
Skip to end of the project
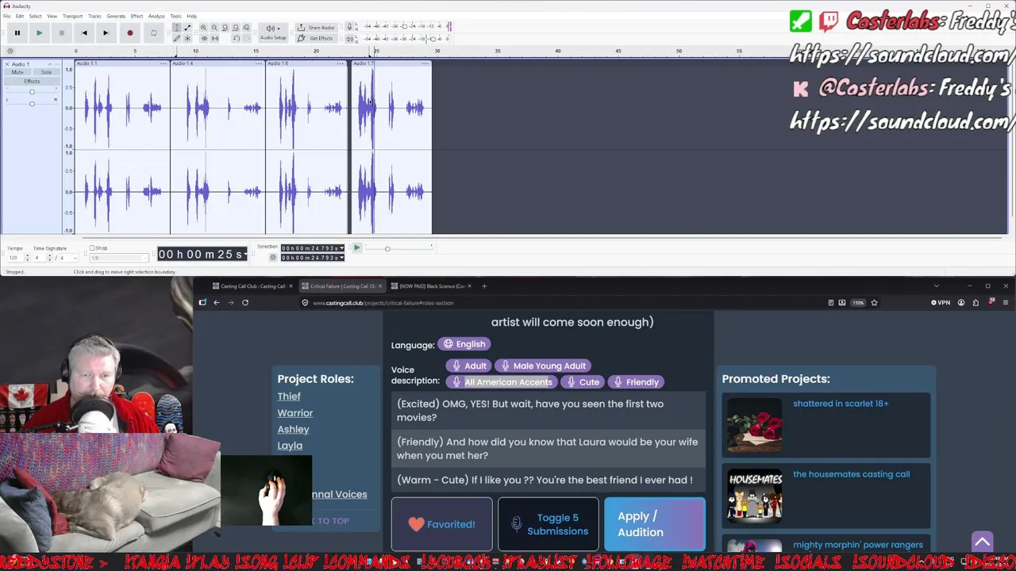(x=106, y=33)
